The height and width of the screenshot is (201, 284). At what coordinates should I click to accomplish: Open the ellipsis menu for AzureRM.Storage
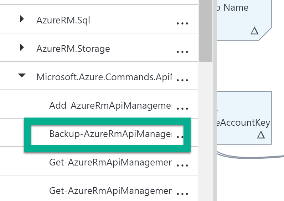[182, 51]
